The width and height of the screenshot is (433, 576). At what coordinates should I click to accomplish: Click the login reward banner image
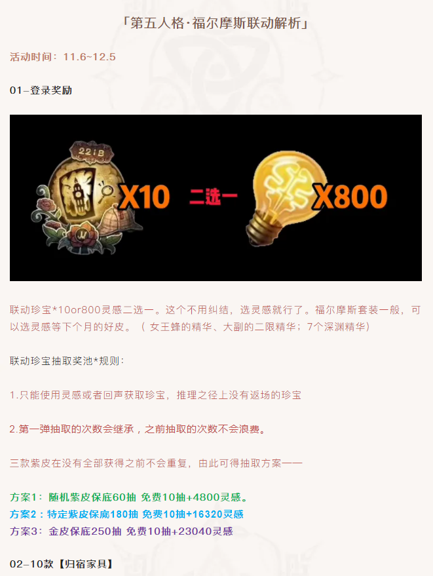click(x=216, y=198)
